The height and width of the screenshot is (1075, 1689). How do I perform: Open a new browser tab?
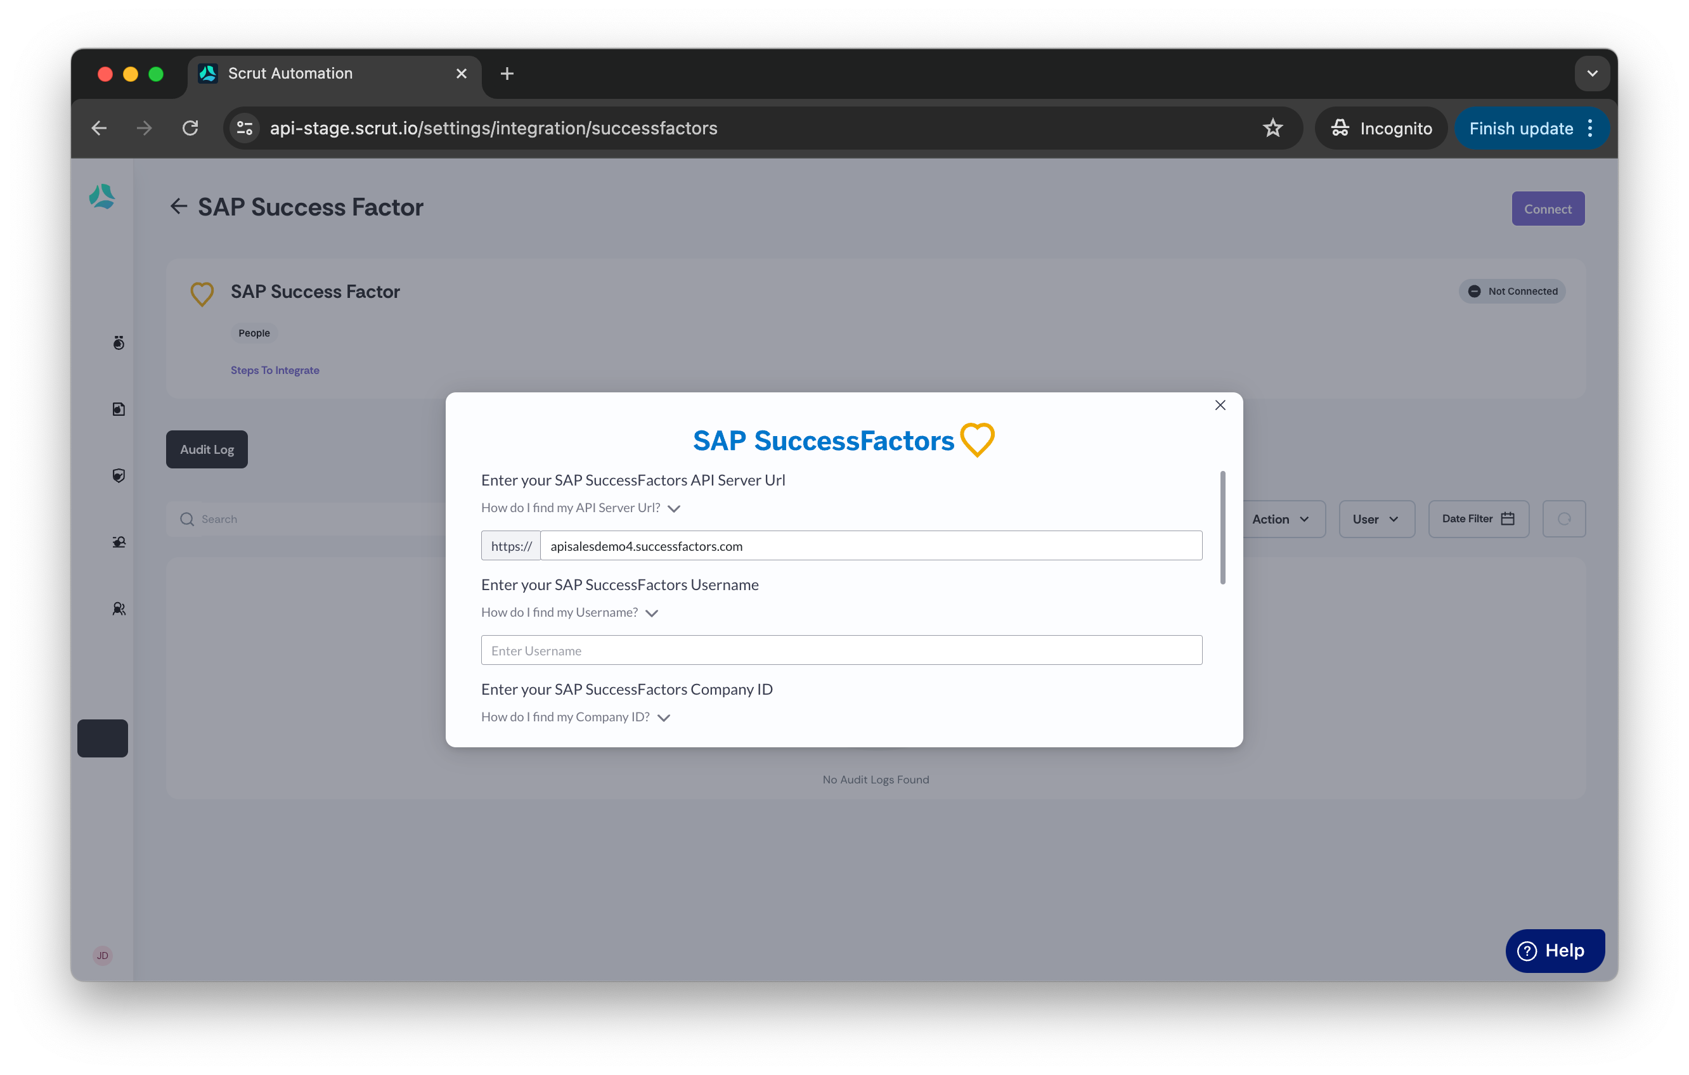point(507,74)
